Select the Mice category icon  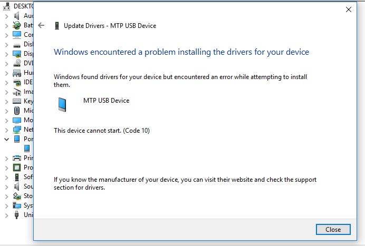(x=16, y=111)
